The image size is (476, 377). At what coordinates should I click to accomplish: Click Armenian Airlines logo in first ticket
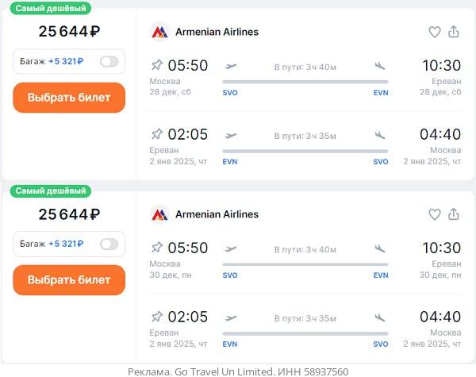[x=159, y=32]
